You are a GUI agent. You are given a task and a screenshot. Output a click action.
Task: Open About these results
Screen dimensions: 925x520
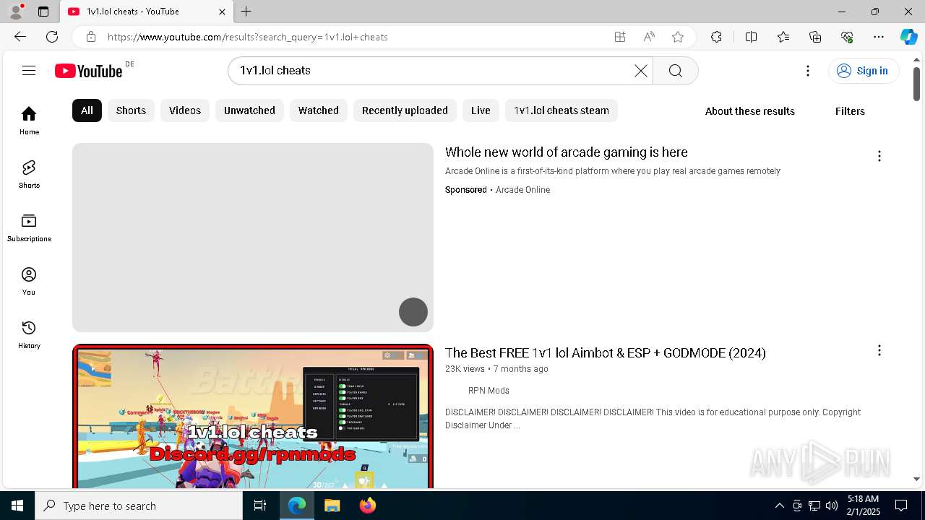pos(750,111)
